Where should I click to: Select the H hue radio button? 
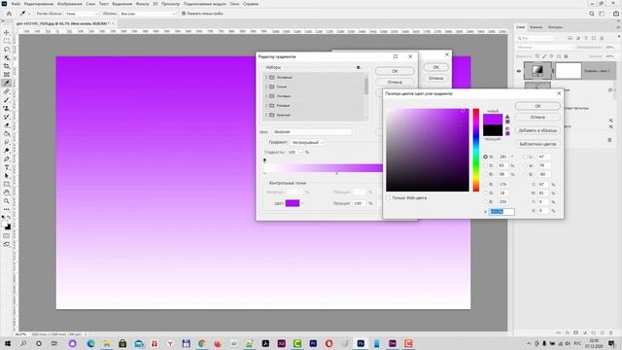(x=485, y=157)
